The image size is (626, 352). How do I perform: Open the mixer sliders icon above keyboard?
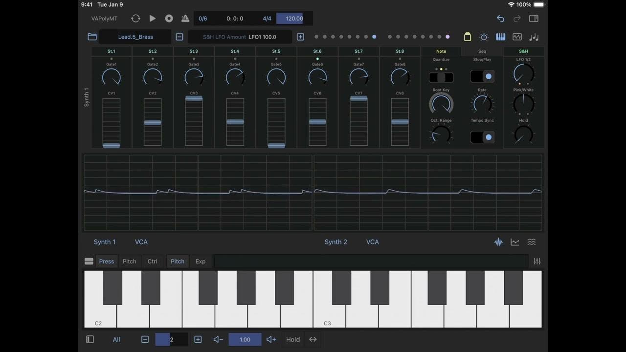click(537, 262)
